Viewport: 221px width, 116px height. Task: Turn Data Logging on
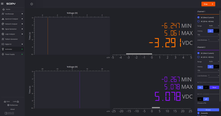tap(200, 99)
